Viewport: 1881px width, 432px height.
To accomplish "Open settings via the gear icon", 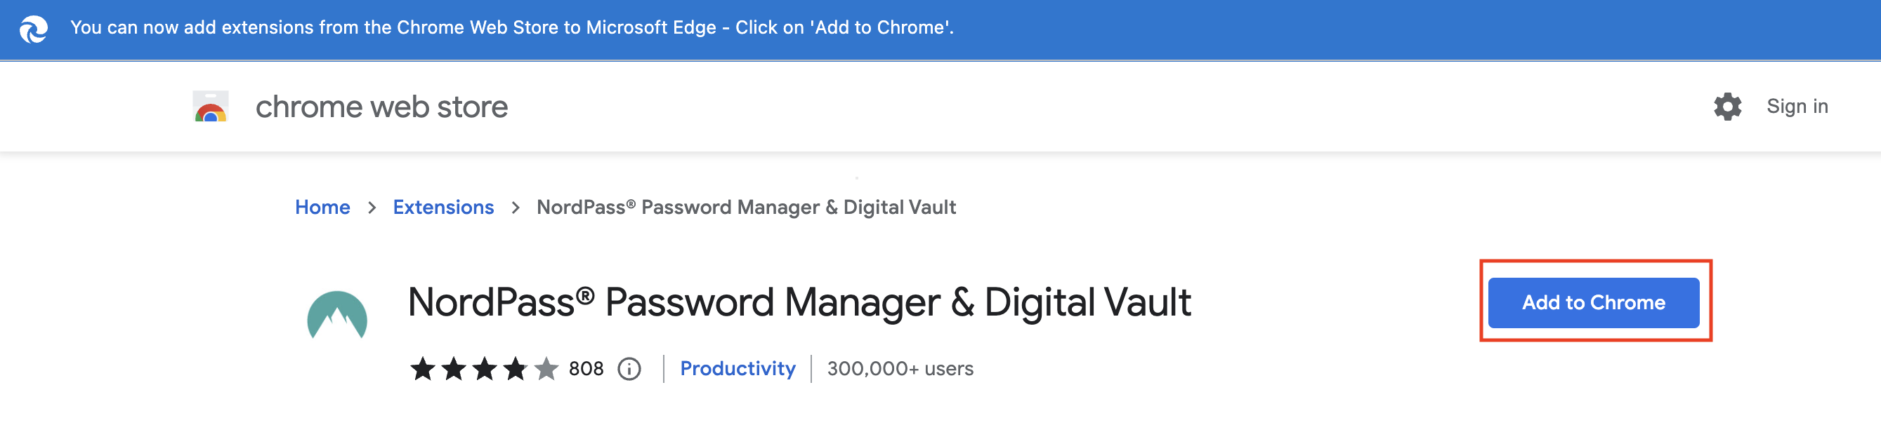I will coord(1727,107).
